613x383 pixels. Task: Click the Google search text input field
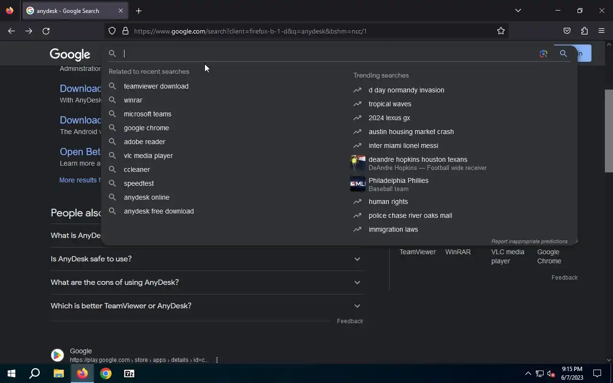328,54
